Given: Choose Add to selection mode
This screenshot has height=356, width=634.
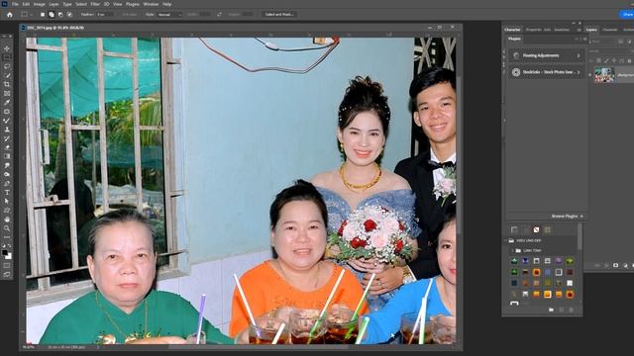Looking at the screenshot, I should point(52,14).
